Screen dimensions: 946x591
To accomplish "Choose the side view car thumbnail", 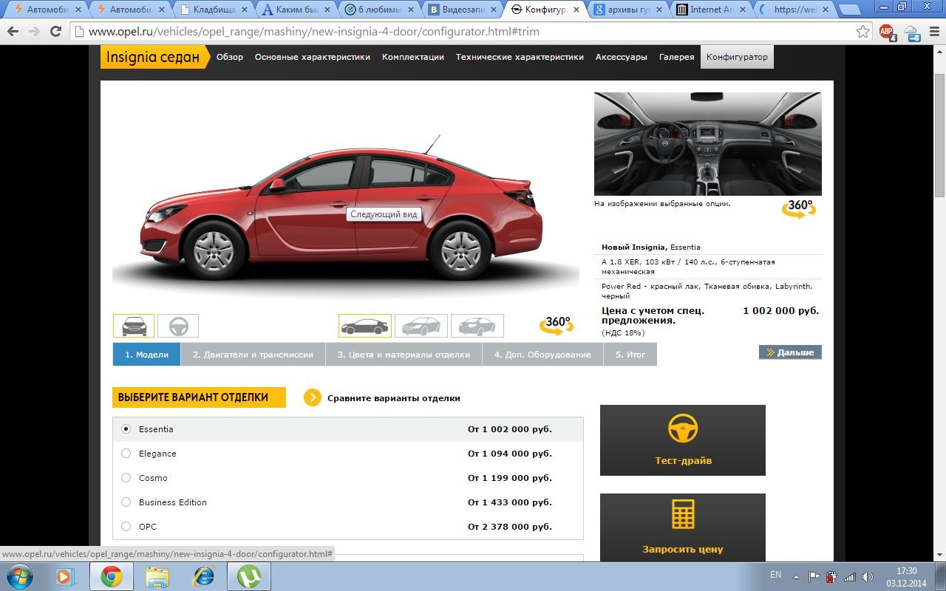I will [365, 326].
